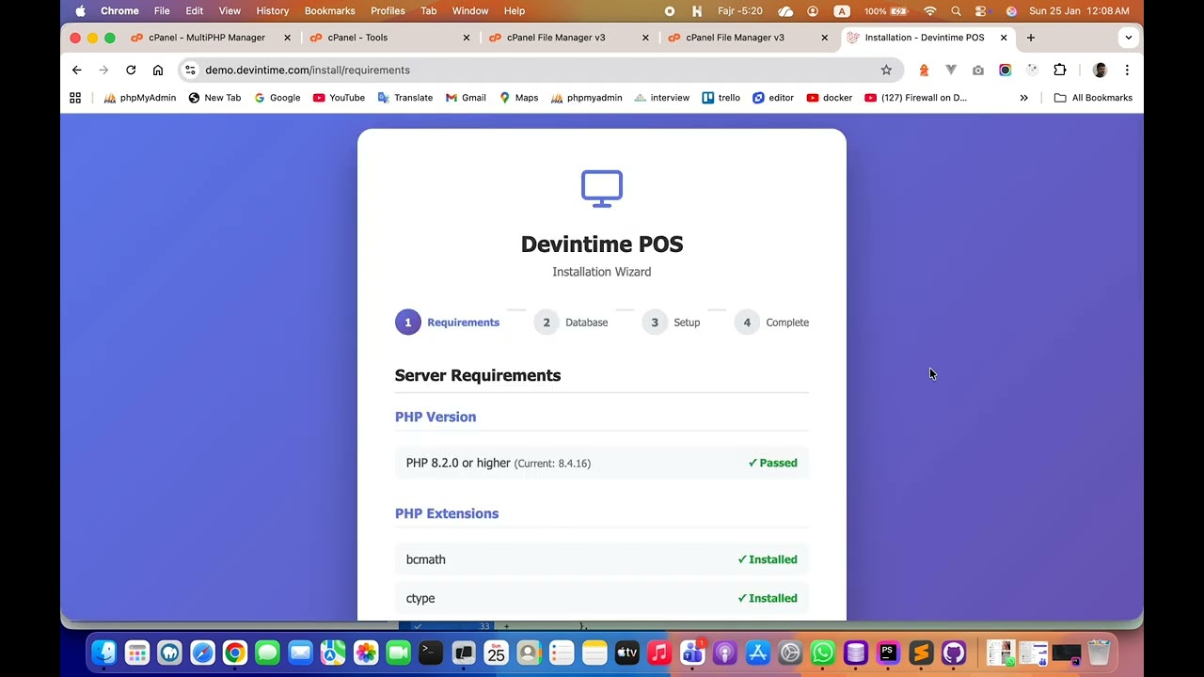Image resolution: width=1204 pixels, height=677 pixels.
Task: Close the Installation - Devintime POS tab
Action: point(1004,38)
